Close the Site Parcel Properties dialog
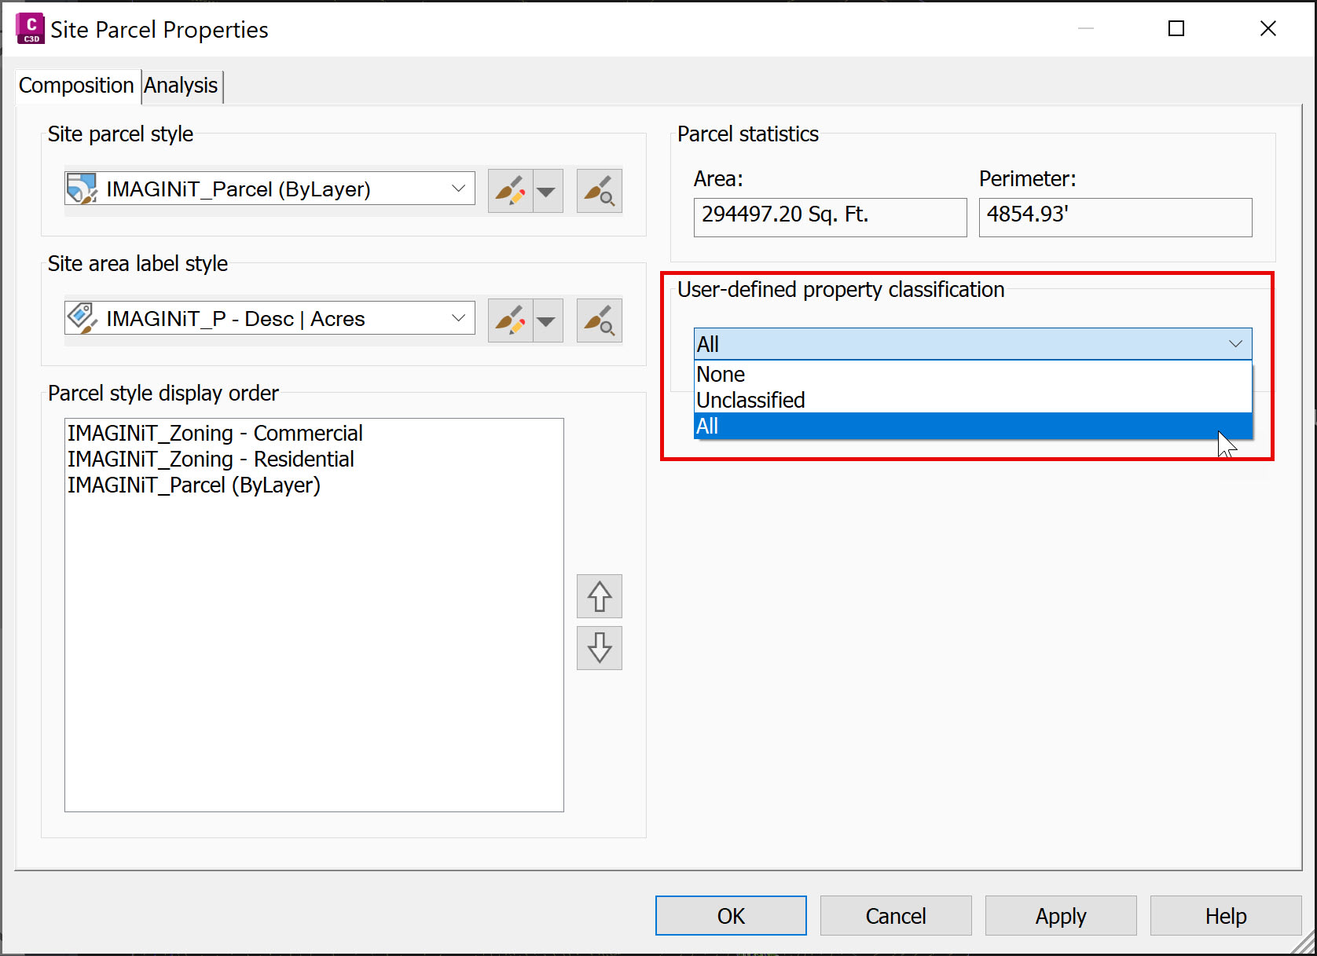Image resolution: width=1317 pixels, height=956 pixels. [1268, 29]
